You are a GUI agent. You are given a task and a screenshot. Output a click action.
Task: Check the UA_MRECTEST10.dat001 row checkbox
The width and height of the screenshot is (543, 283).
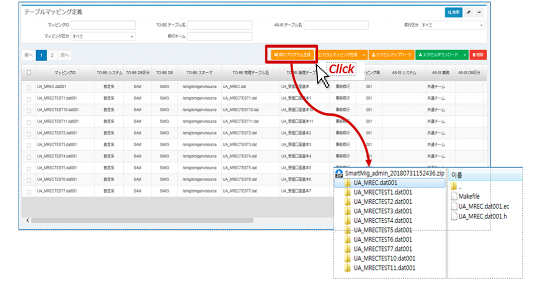tap(29, 110)
